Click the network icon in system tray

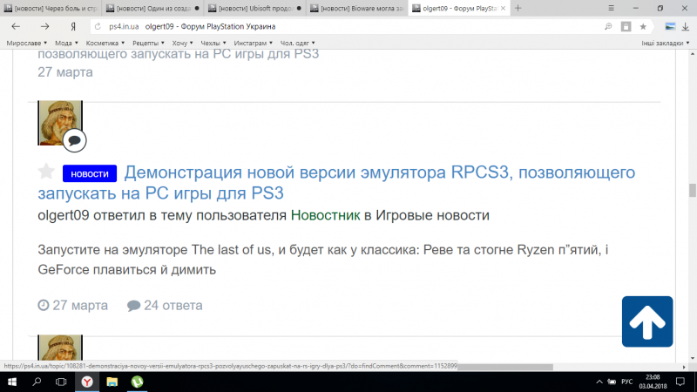point(612,382)
